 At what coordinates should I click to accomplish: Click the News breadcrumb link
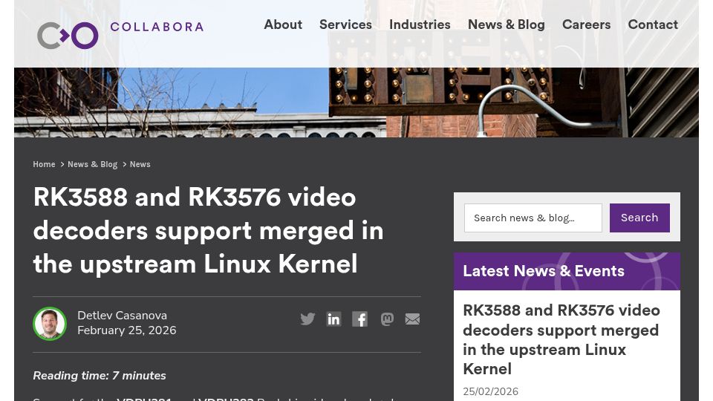(140, 164)
